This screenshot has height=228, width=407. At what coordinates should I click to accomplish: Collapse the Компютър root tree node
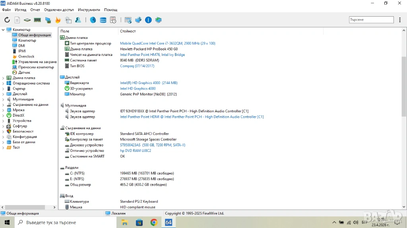[3, 30]
